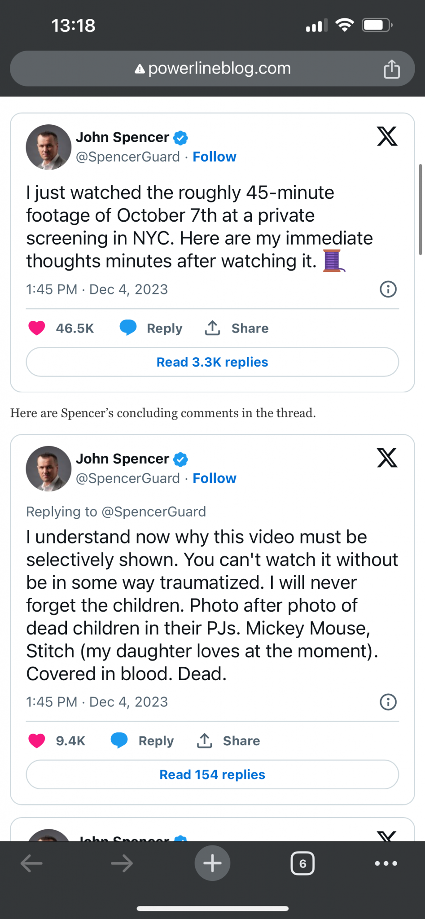Like the first tweet with 46.5K hearts
Screen dimensions: 425x919
(37, 328)
